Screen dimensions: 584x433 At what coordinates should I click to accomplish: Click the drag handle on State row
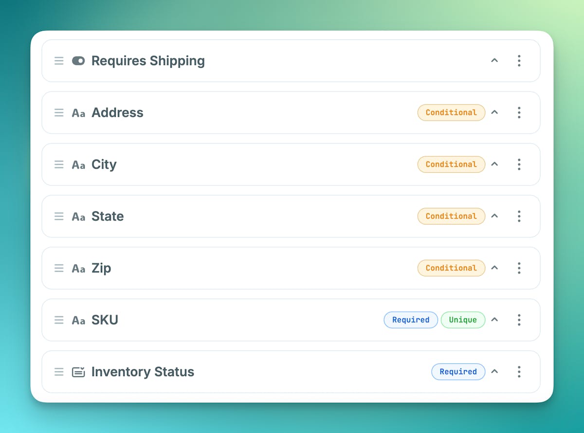tap(59, 216)
